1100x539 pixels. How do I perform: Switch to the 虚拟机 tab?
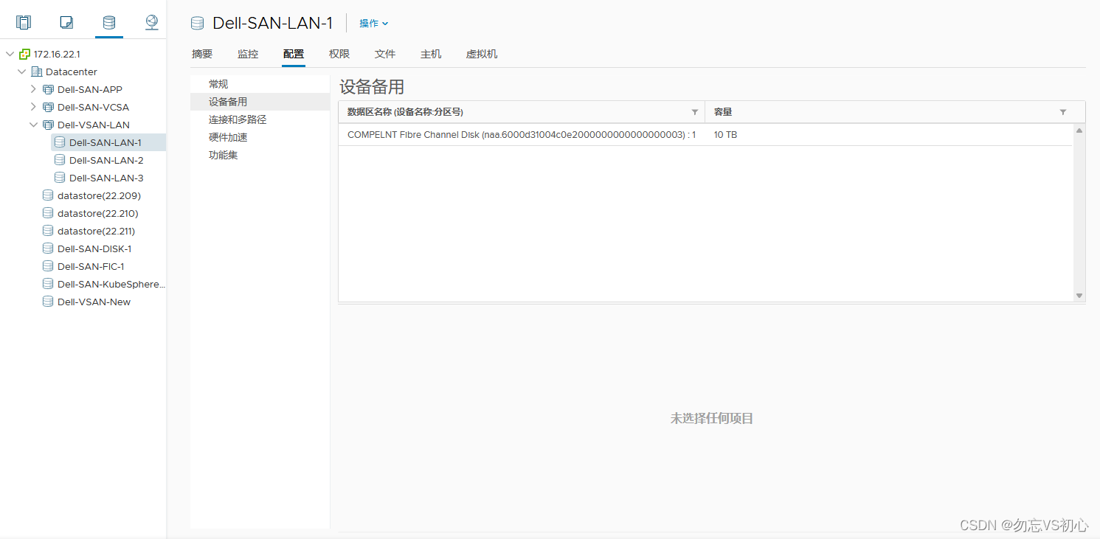(x=482, y=54)
